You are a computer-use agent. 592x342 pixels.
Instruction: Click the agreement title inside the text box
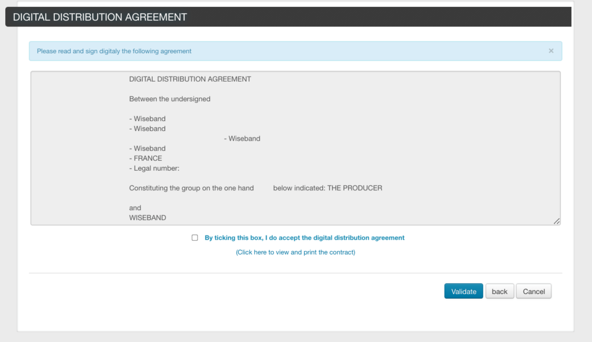[x=190, y=79]
